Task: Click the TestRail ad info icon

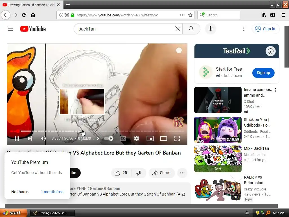Action: pos(270,51)
